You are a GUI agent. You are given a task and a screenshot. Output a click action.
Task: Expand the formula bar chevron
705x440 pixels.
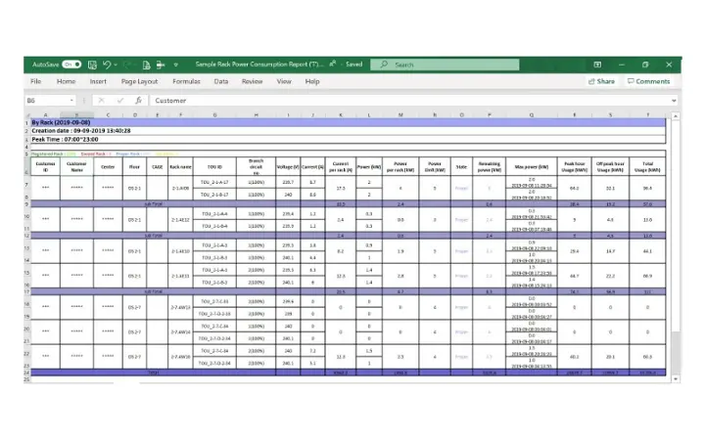(674, 100)
